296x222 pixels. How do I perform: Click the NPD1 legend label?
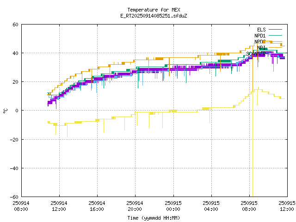tap(260, 36)
